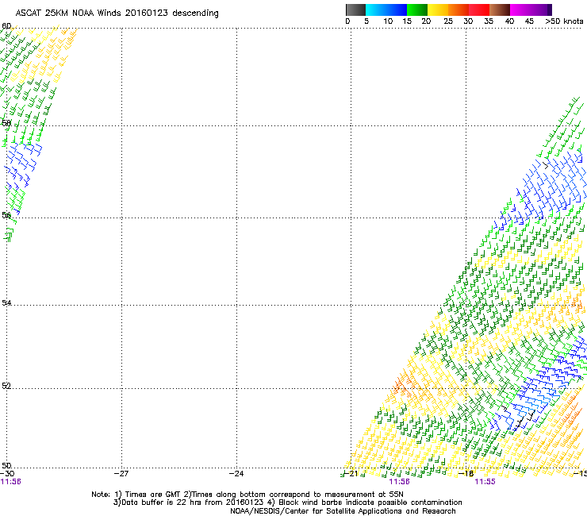
Task: Select the red 30-35 knots legend segment
Action: tap(479, 10)
